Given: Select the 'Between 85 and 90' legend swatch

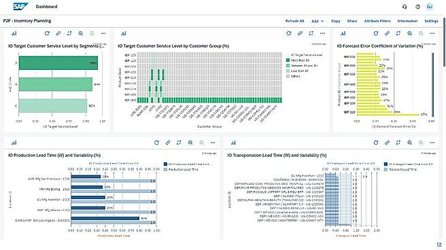Looking at the screenshot, I should tap(288, 66).
